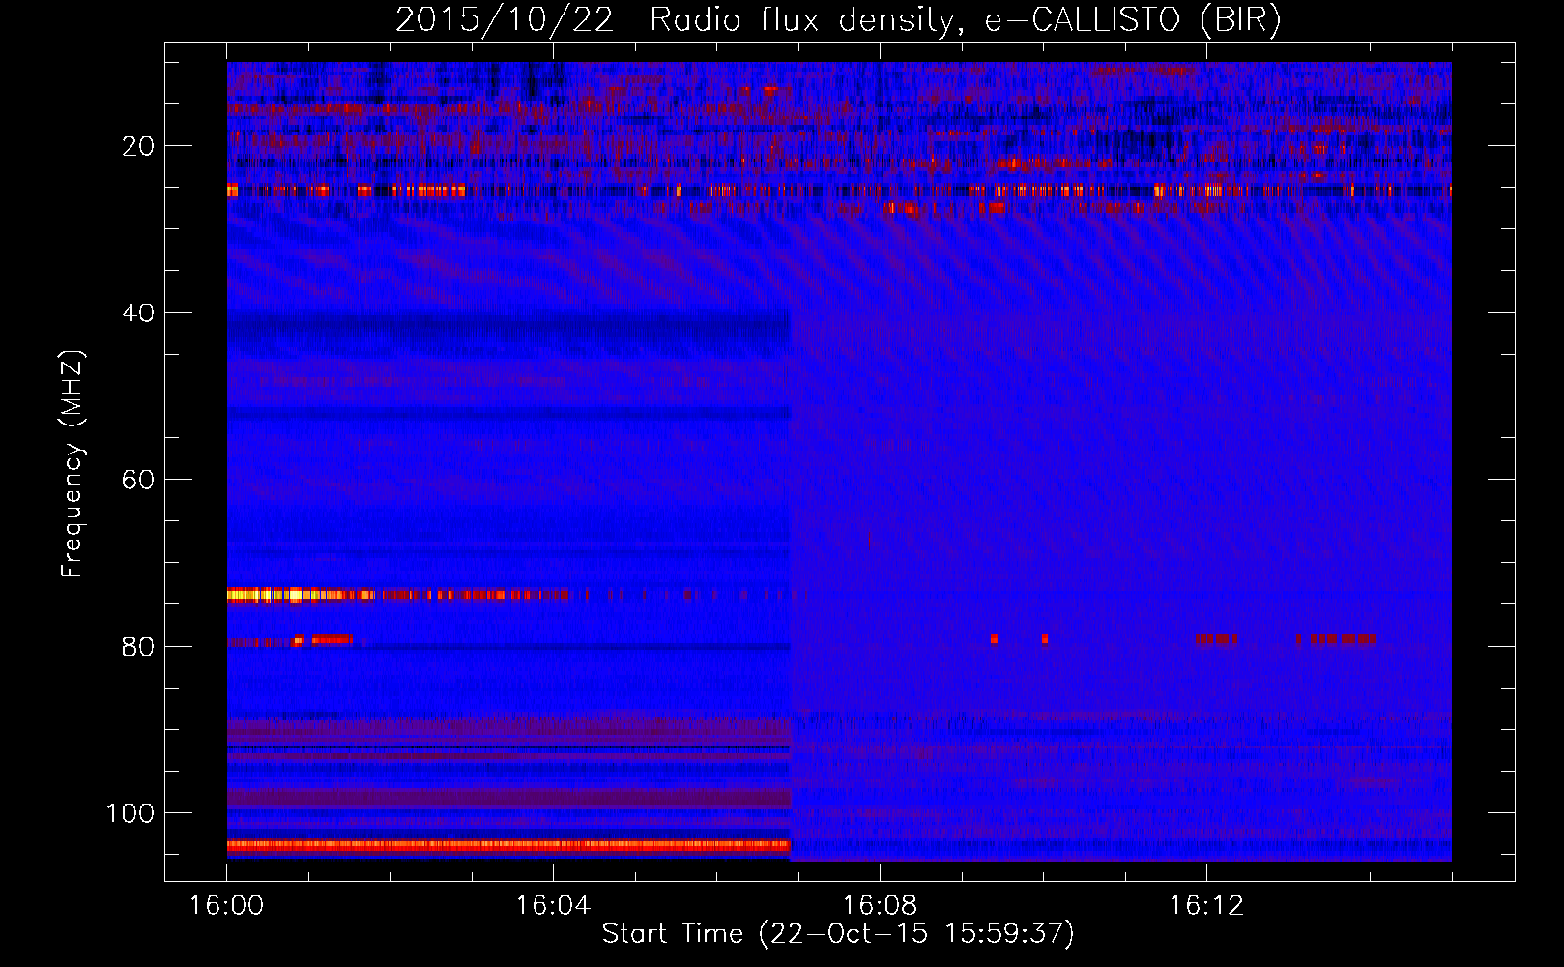This screenshot has height=967, width=1564.
Task: Click the "Start Time (22-Oct-15 15:59:37)" label
Action: (x=838, y=934)
